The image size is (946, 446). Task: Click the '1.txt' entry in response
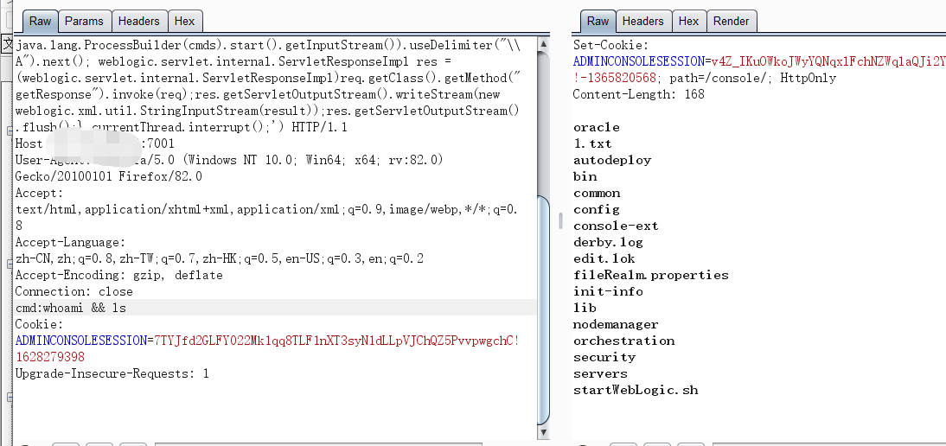click(592, 143)
